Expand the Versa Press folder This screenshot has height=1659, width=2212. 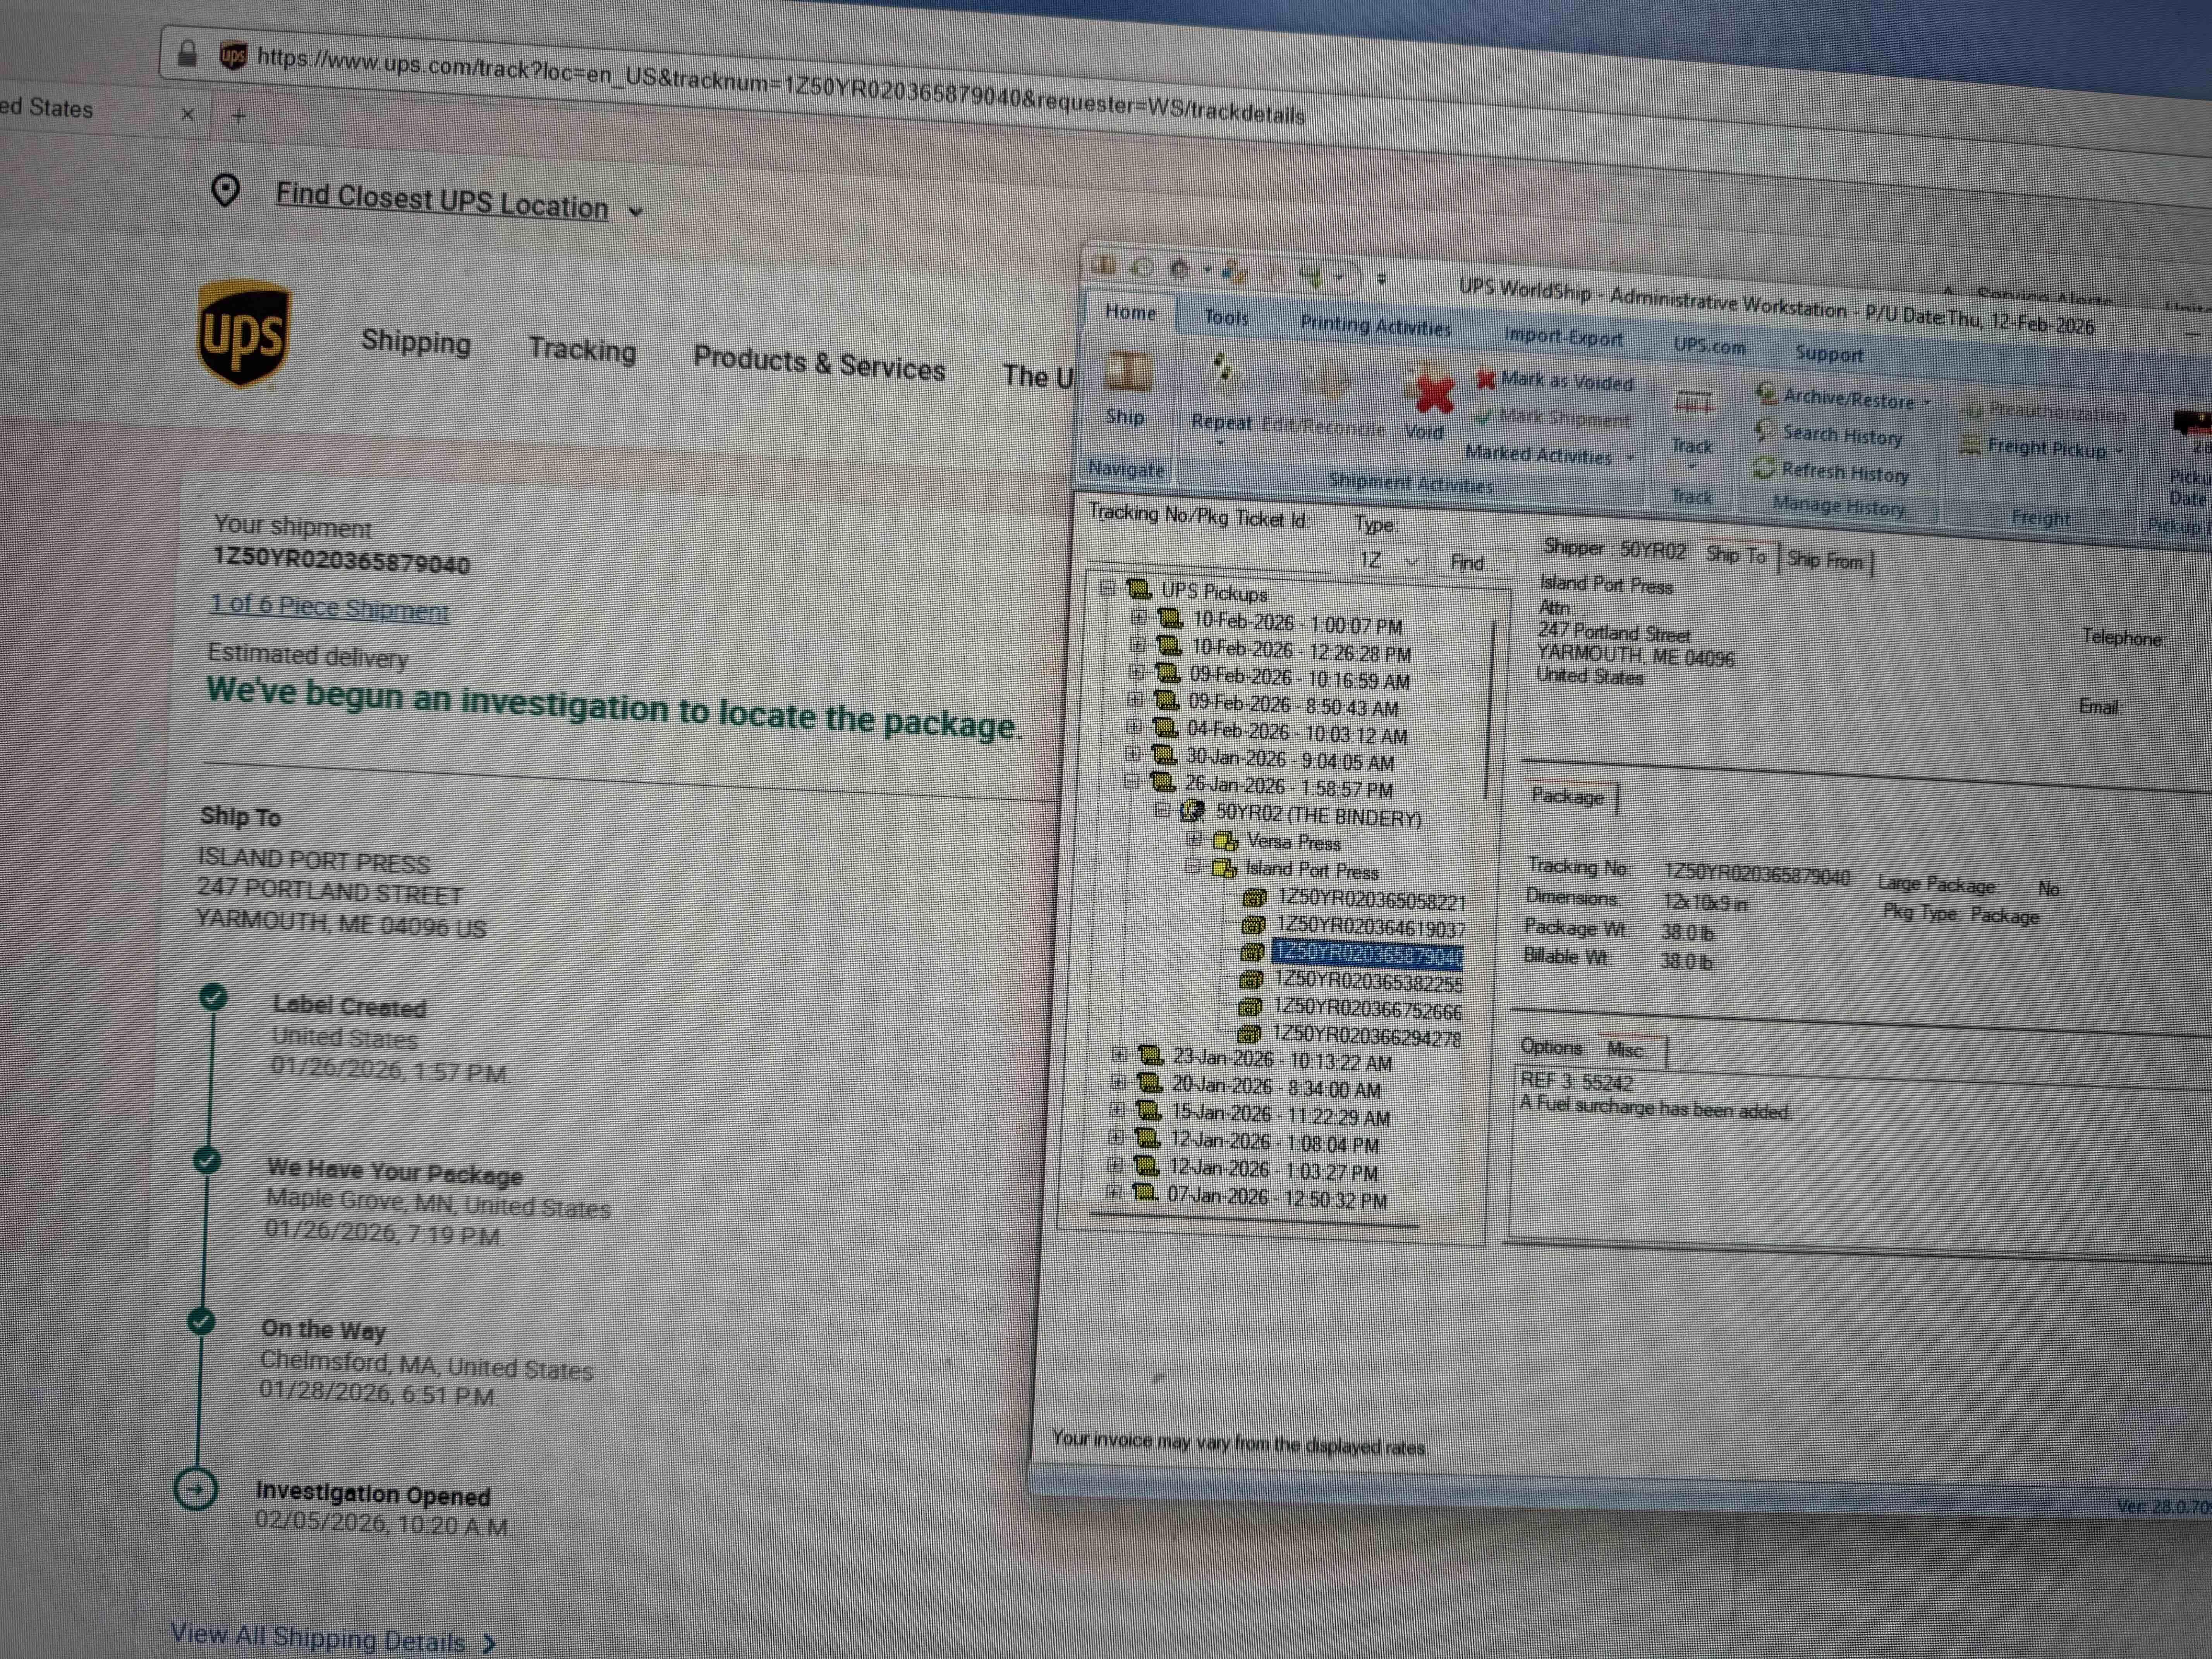coord(1193,839)
